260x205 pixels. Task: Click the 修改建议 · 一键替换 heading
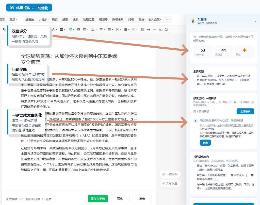pos(205,98)
